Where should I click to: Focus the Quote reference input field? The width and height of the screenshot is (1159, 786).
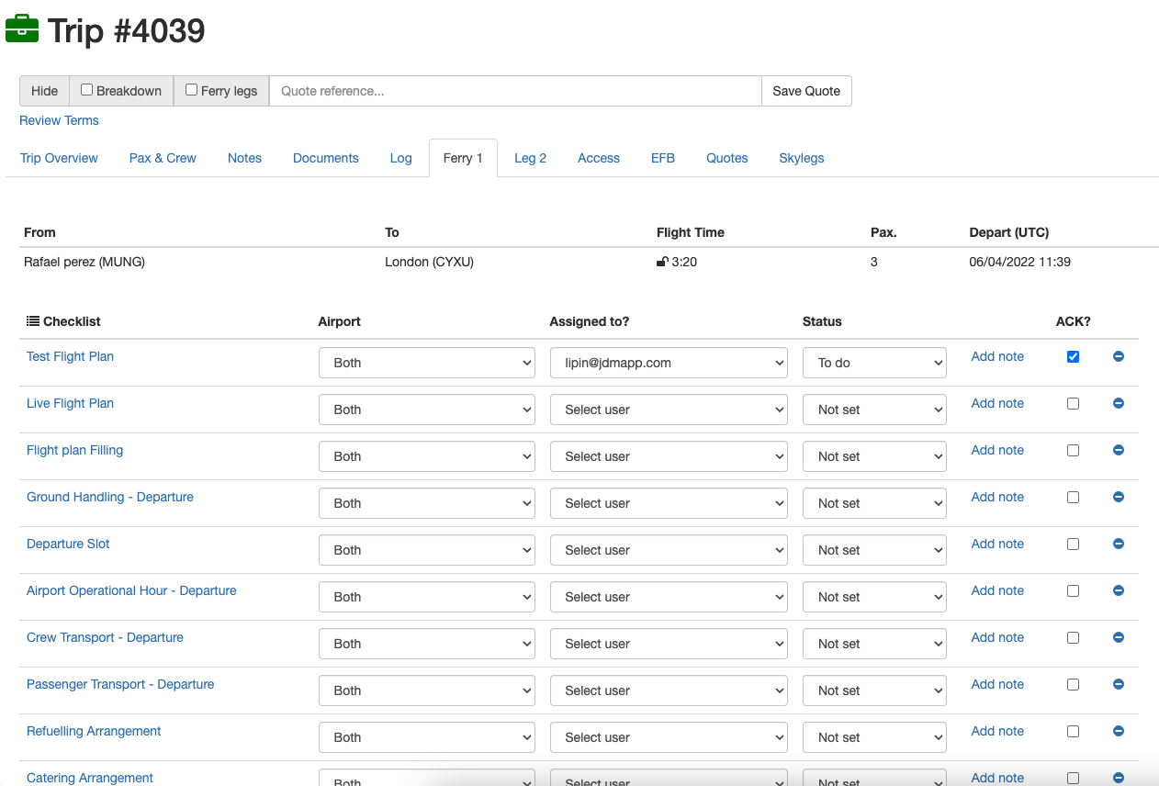click(514, 91)
